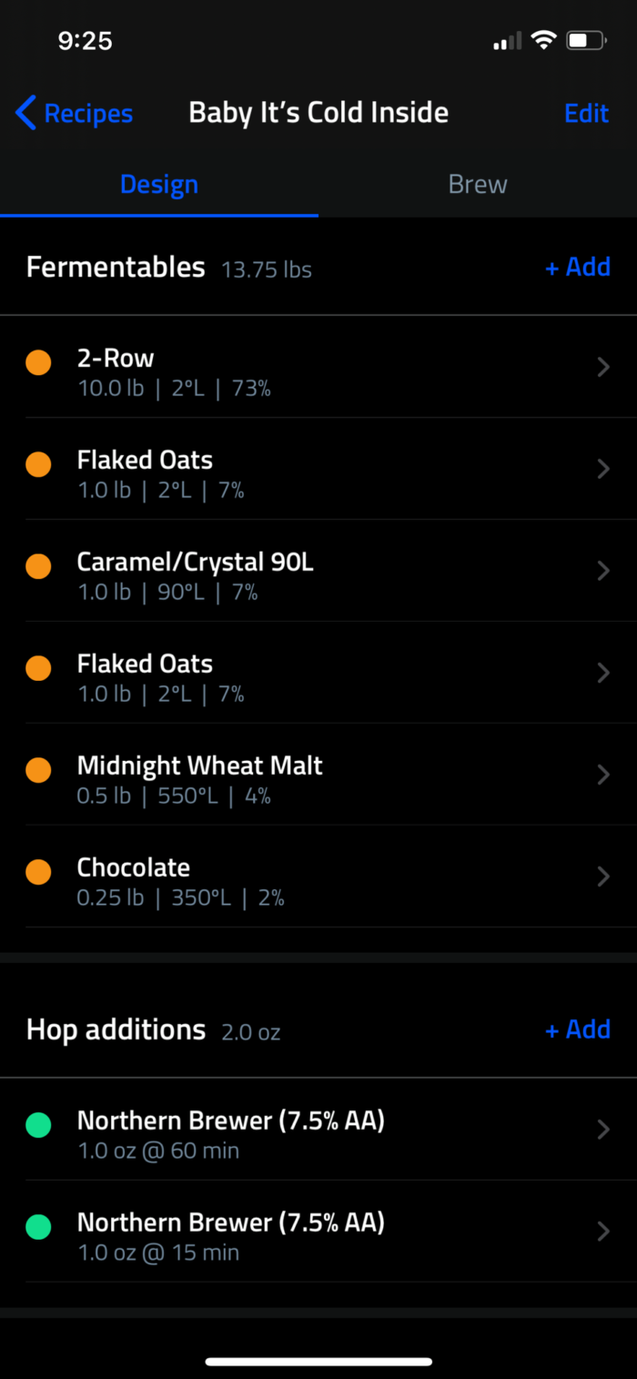Expand the Chocolate malt chevron
The height and width of the screenshot is (1379, 637).
602,877
